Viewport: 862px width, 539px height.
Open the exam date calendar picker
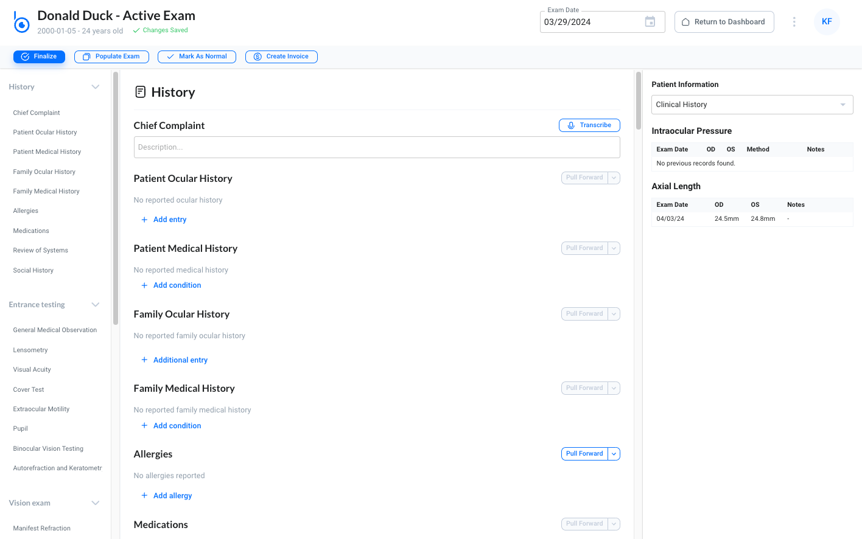pos(650,22)
